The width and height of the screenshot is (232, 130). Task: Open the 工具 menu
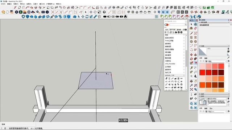coord(36,4)
